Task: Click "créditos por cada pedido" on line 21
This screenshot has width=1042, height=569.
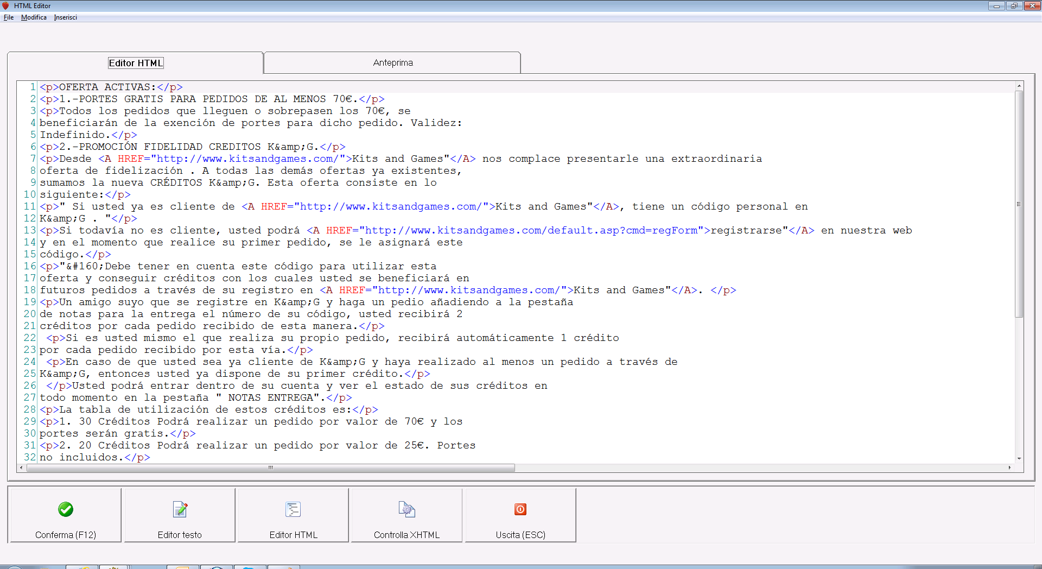Action: [x=118, y=326]
